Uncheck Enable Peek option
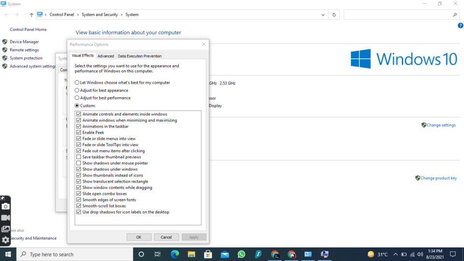This screenshot has width=464, height=261. (x=79, y=132)
